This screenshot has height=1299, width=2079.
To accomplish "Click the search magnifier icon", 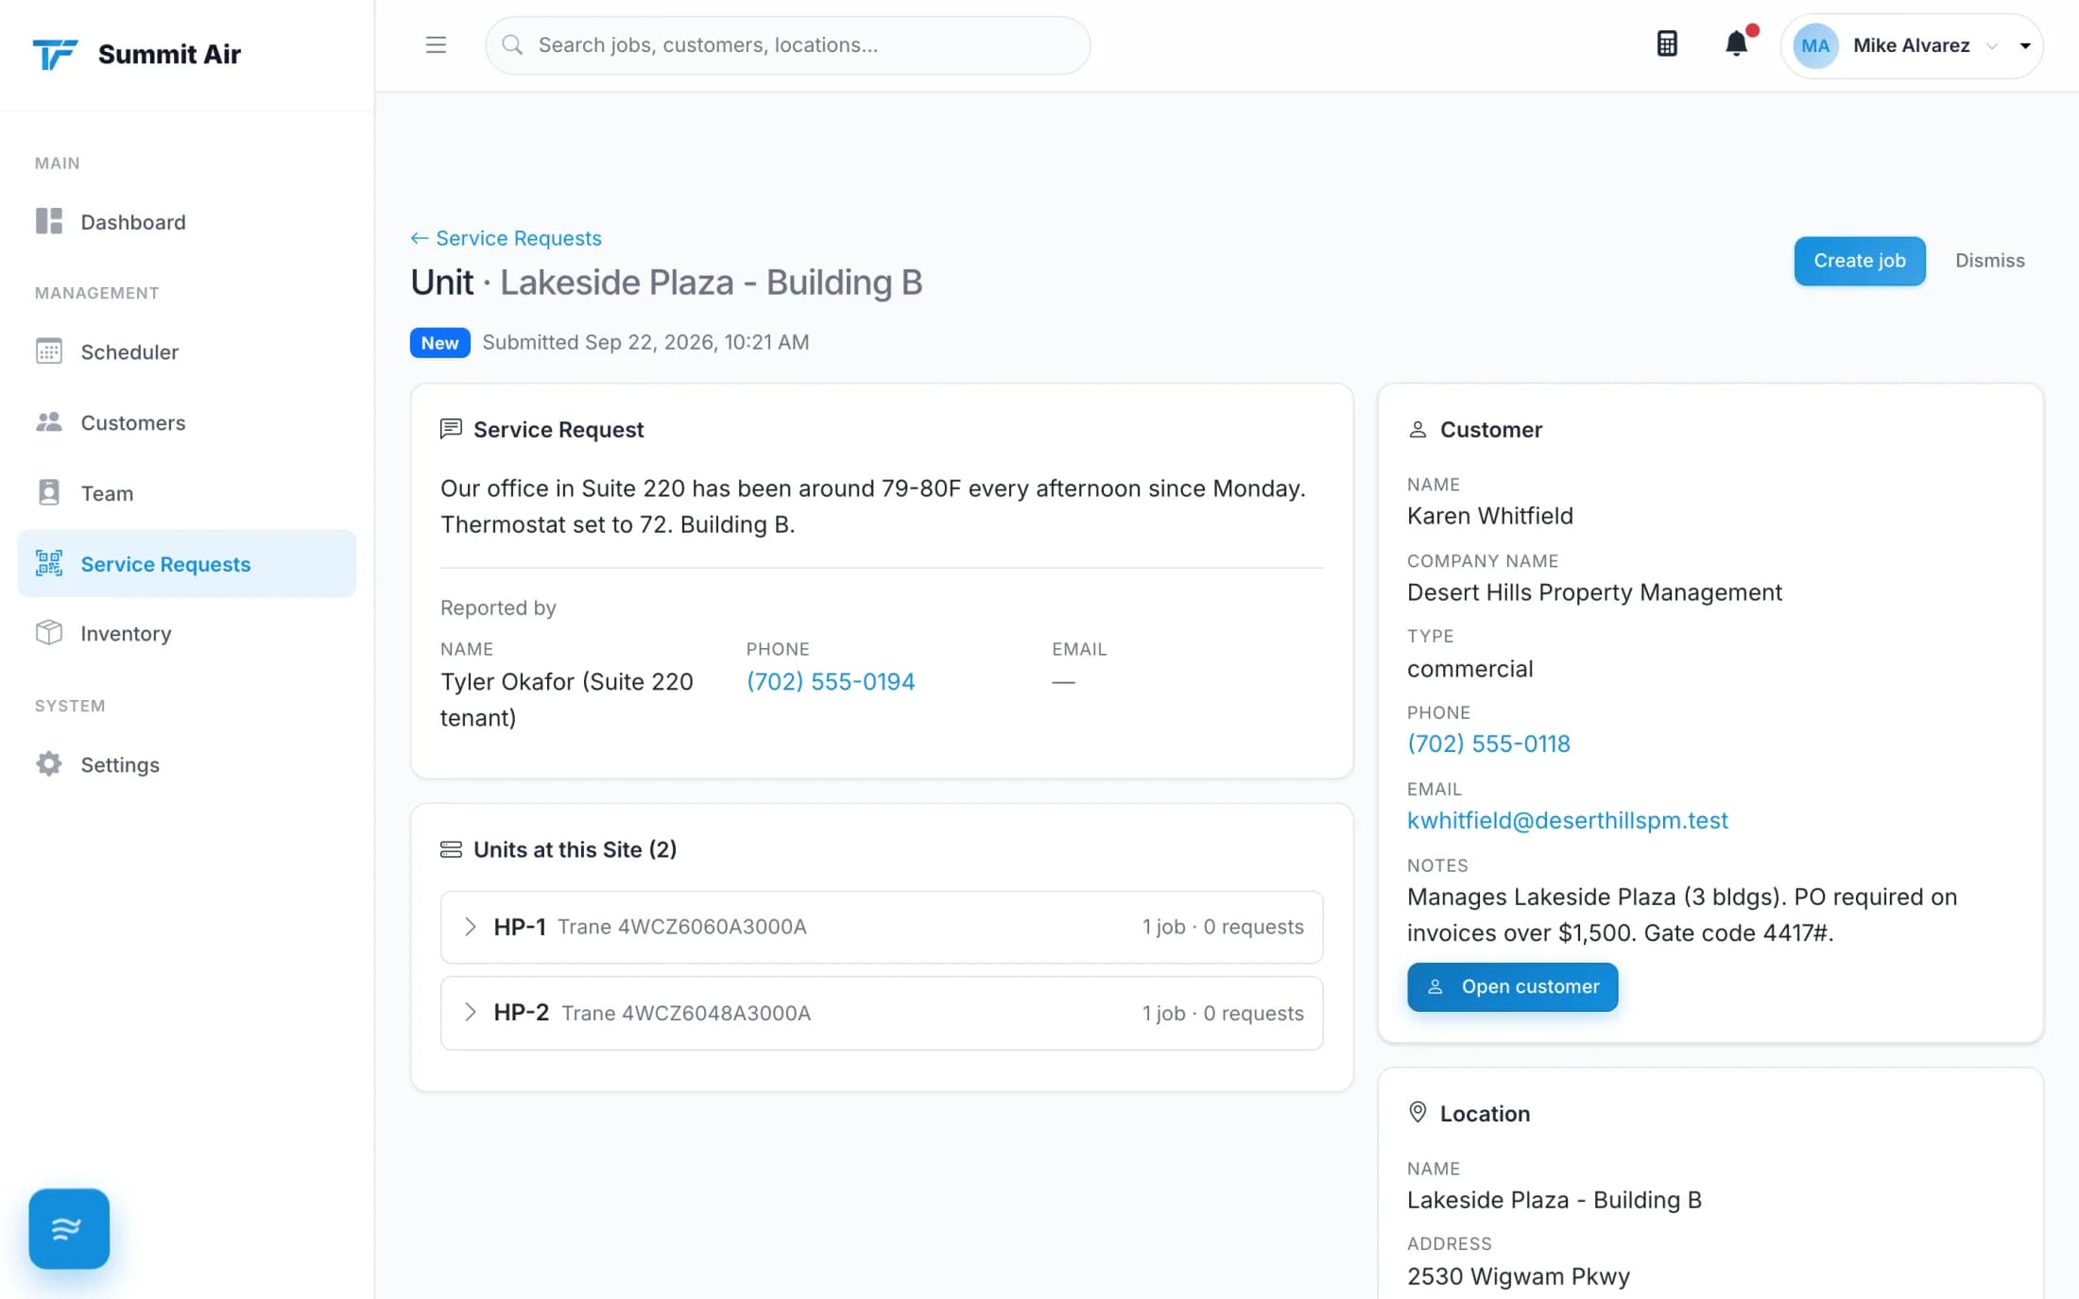I will click(512, 44).
